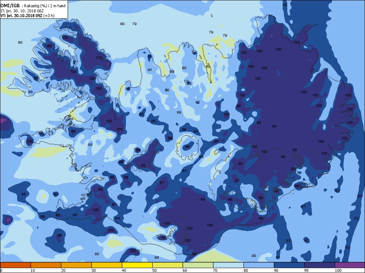Viewport: 365px width, 273px height.
Task: Click the 'VT: þri. 30.10.2018 09Z (+3 h)' line
Action: pyautogui.click(x=27, y=16)
